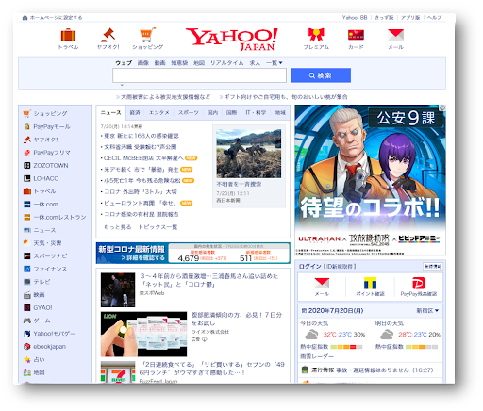
Task: Open 一休.comレストラン in the sidebar
Action: tap(59, 217)
